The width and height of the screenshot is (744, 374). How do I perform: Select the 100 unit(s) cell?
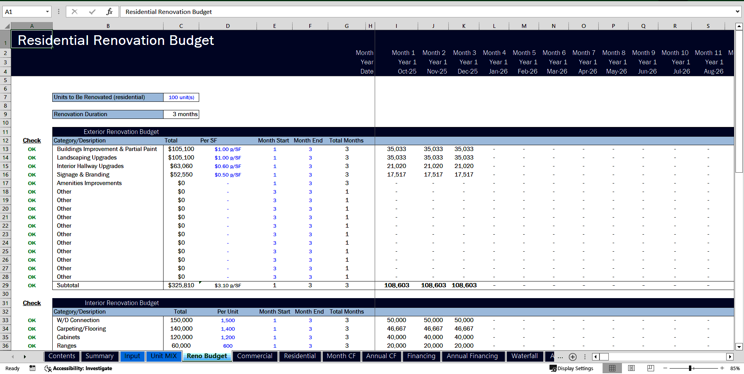pos(181,97)
